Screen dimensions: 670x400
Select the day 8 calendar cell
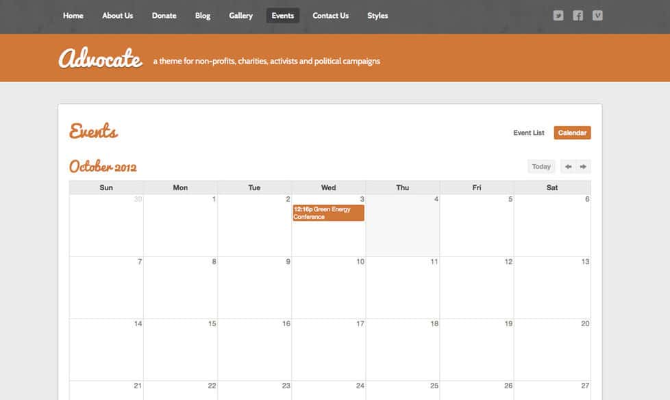coord(180,288)
